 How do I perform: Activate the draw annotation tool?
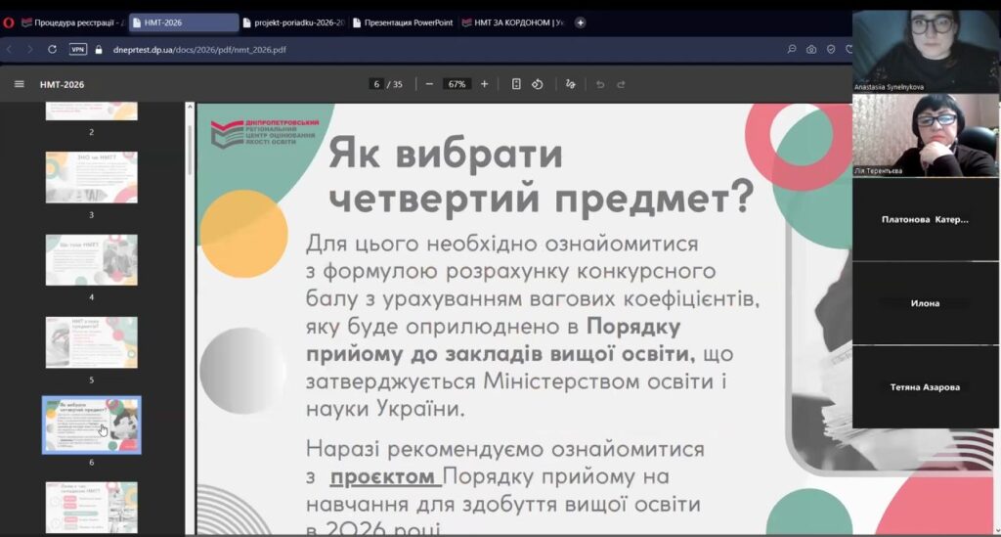point(570,84)
